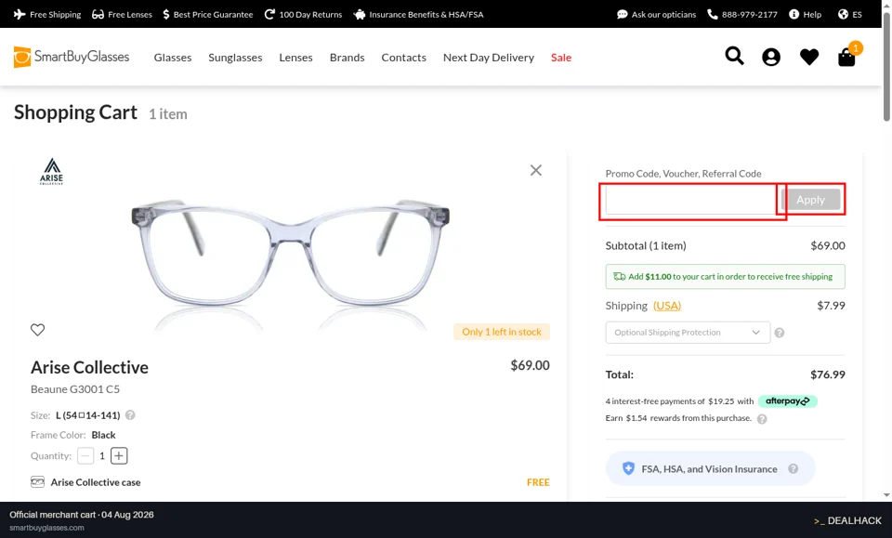Remove item with the X icon
The image size is (892, 538).
click(x=536, y=170)
